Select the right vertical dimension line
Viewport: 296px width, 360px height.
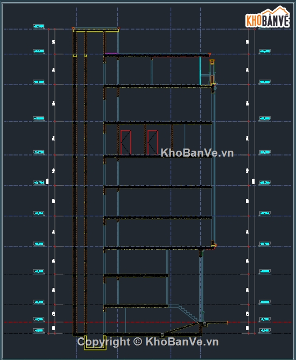[x=255, y=181]
